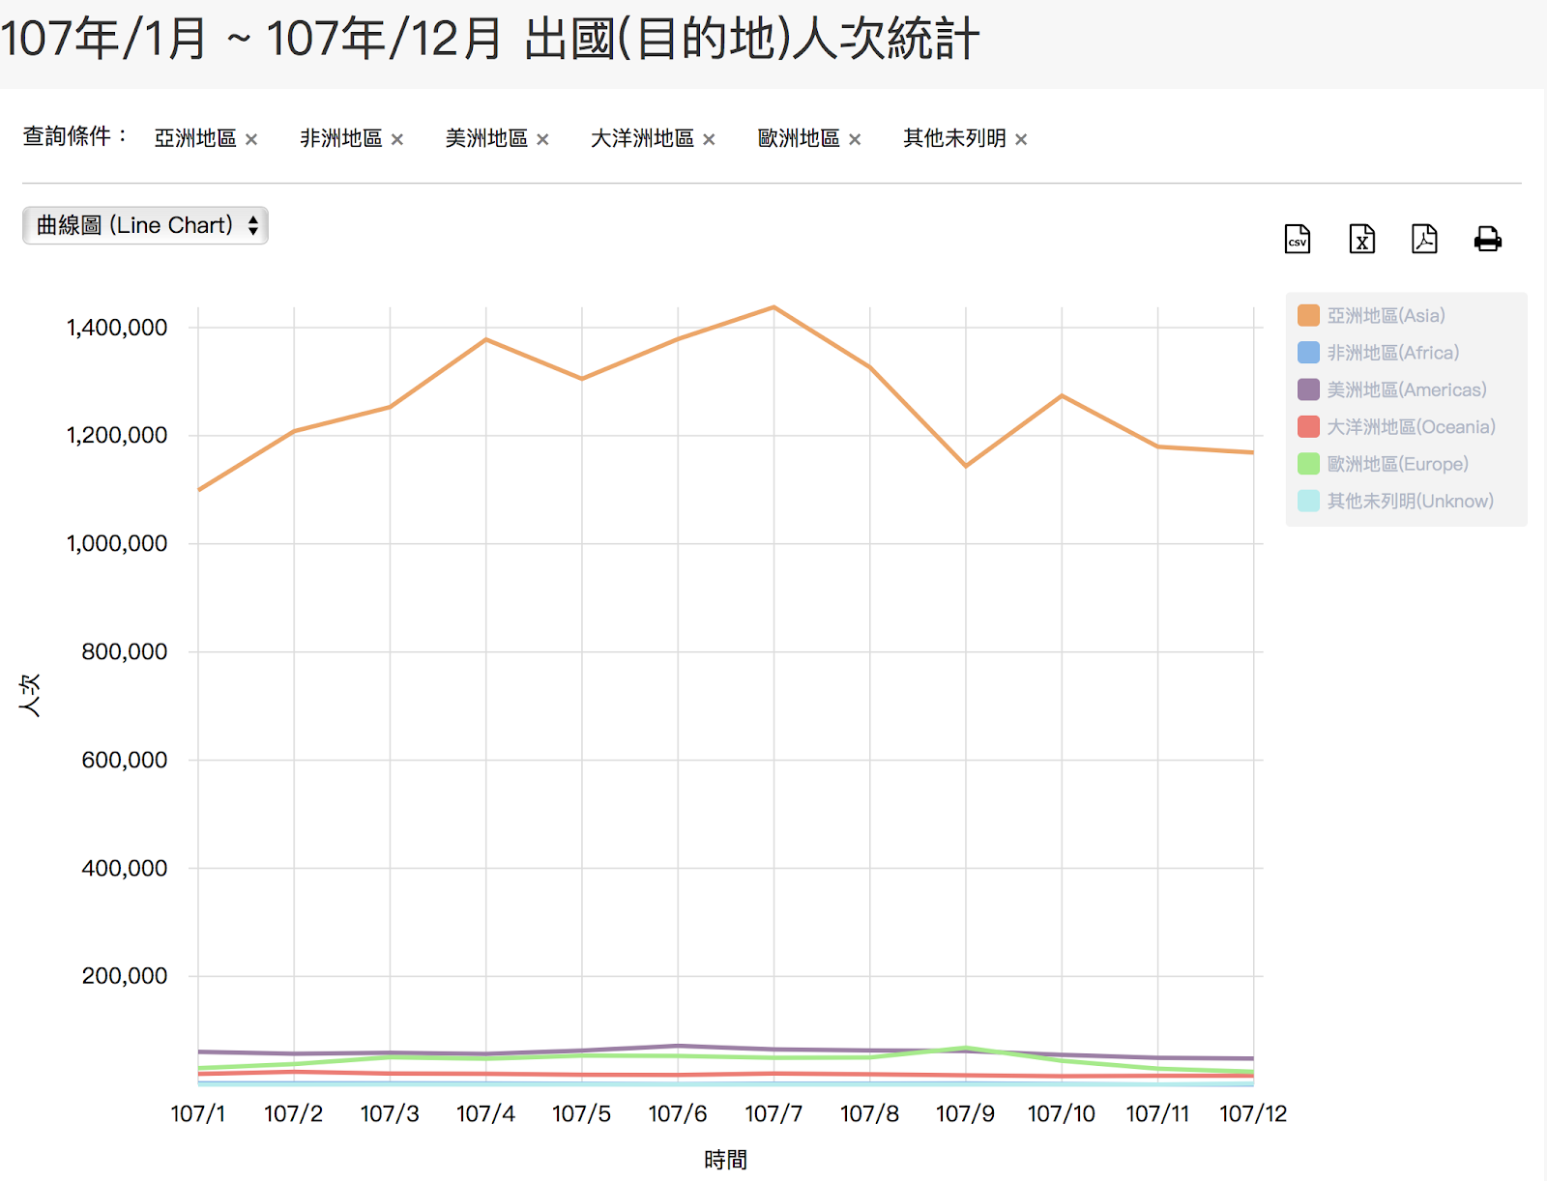
Task: Remove the 其他未列明 filter tag
Action: (x=1021, y=139)
